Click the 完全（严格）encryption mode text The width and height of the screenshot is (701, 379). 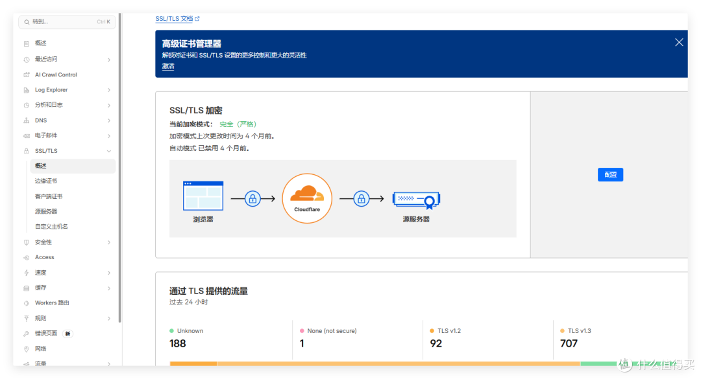(x=238, y=124)
